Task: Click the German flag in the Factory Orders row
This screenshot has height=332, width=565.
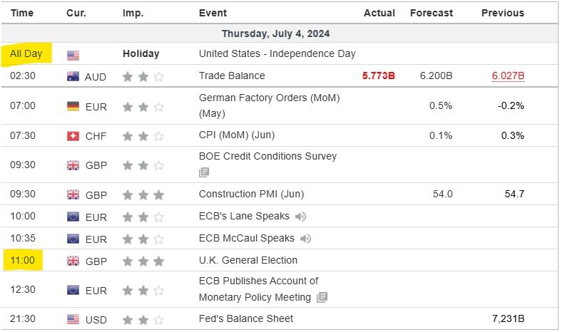Action: (x=73, y=106)
